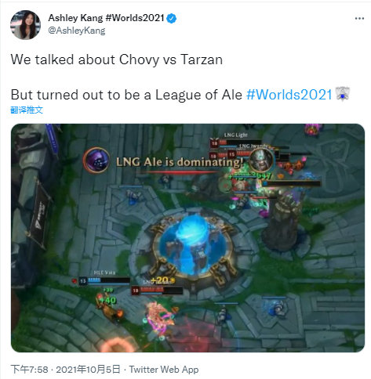This screenshot has height=379, width=371.
Task: Click the Worlds trophy emoji icon
Action: click(342, 94)
